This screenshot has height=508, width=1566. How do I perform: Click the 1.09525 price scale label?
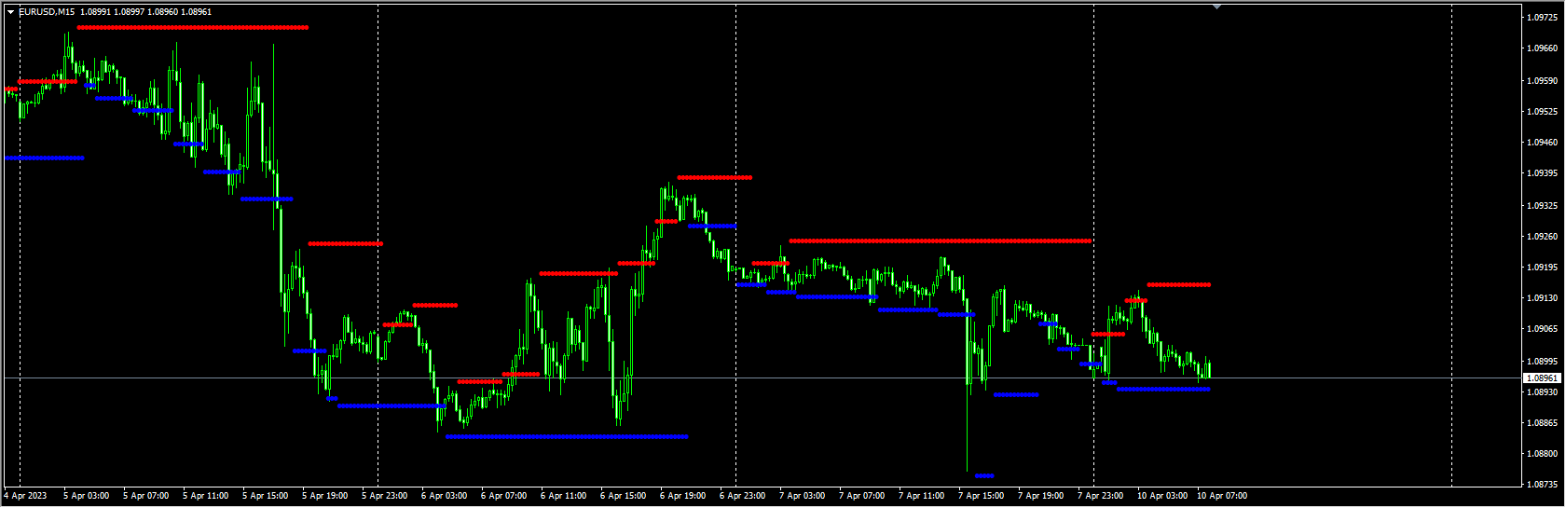tap(1542, 112)
